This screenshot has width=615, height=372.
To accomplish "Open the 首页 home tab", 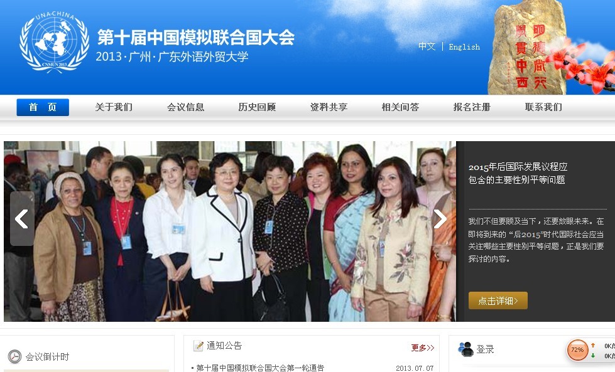I will click(43, 107).
